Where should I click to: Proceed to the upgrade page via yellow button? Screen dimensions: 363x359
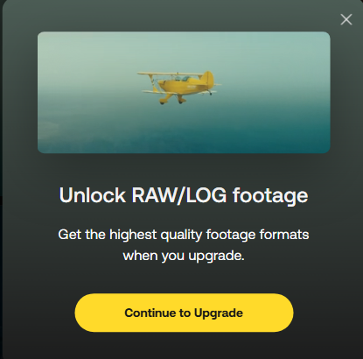pos(184,313)
